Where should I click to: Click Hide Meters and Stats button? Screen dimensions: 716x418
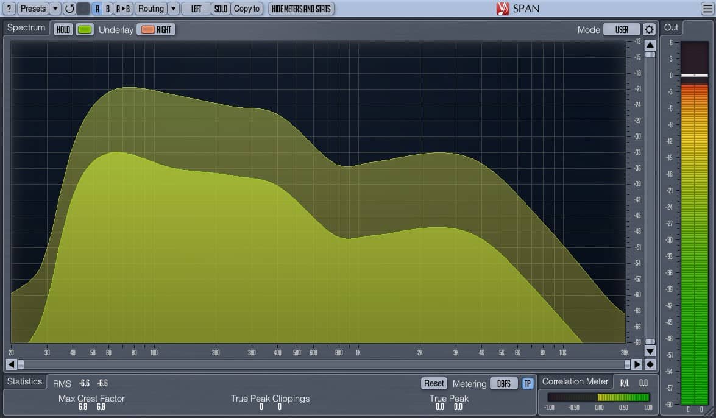pos(301,9)
